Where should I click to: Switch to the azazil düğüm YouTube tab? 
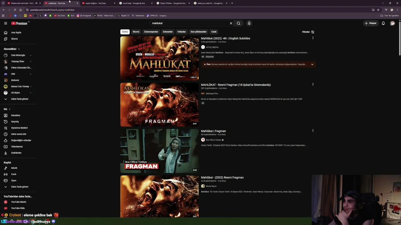[98, 3]
